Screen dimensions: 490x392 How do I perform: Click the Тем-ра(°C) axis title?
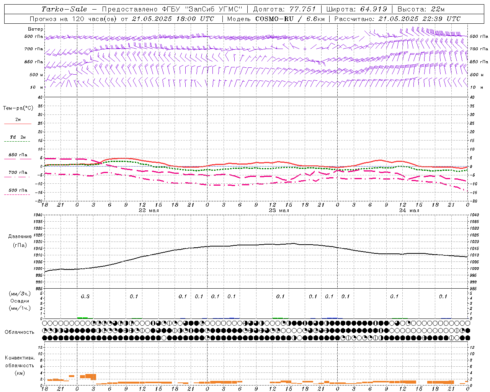coord(18,108)
